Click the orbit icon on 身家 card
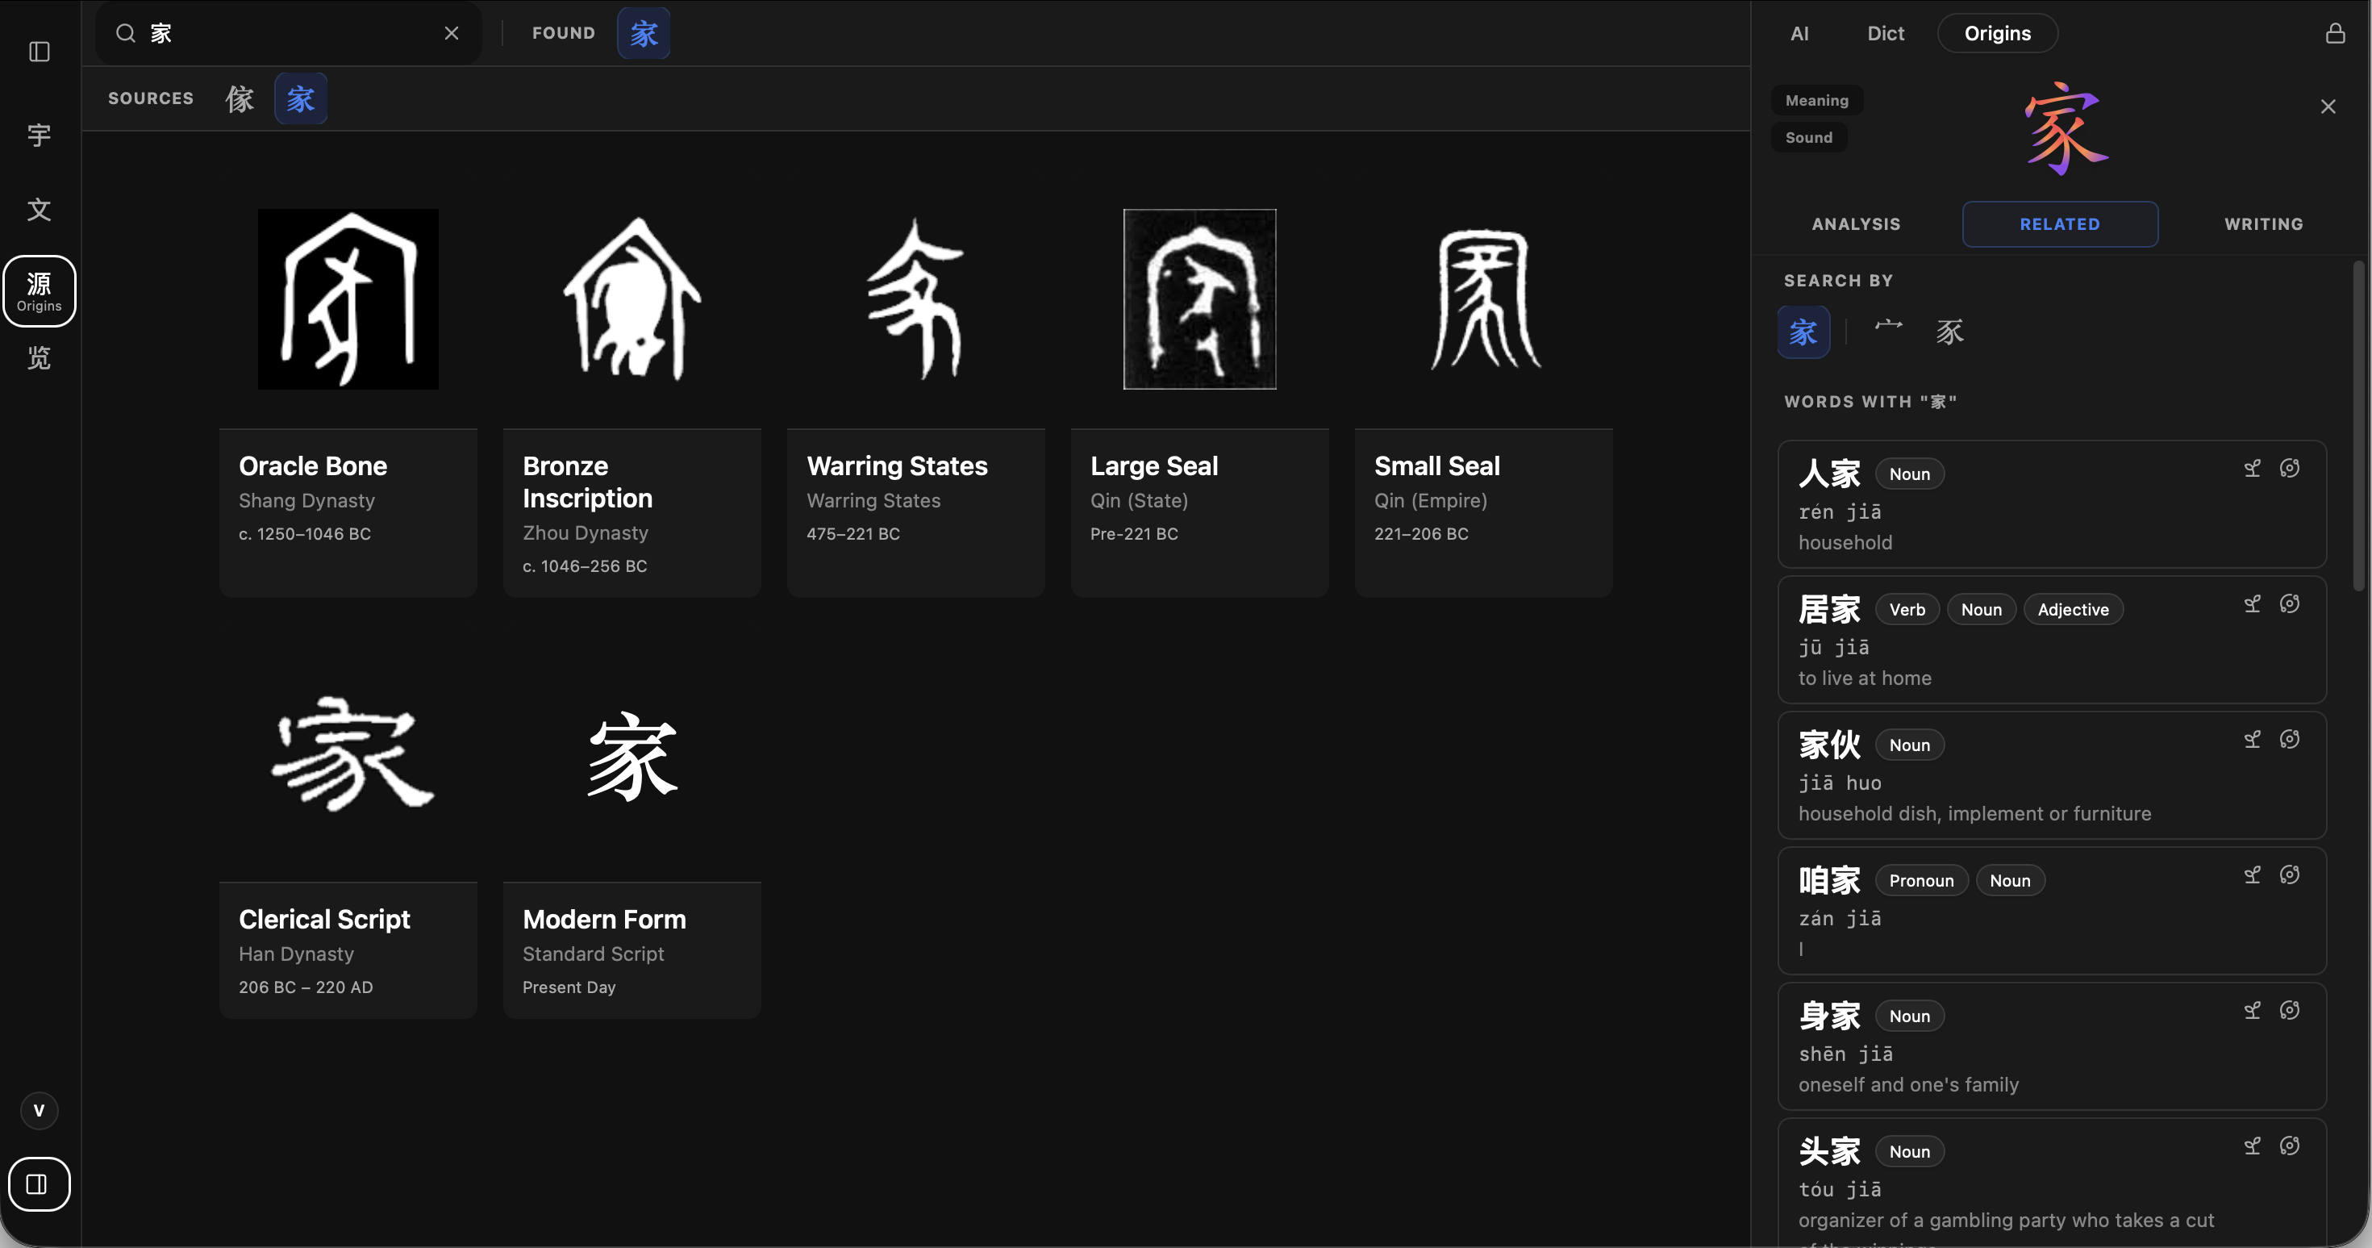 [2290, 1010]
